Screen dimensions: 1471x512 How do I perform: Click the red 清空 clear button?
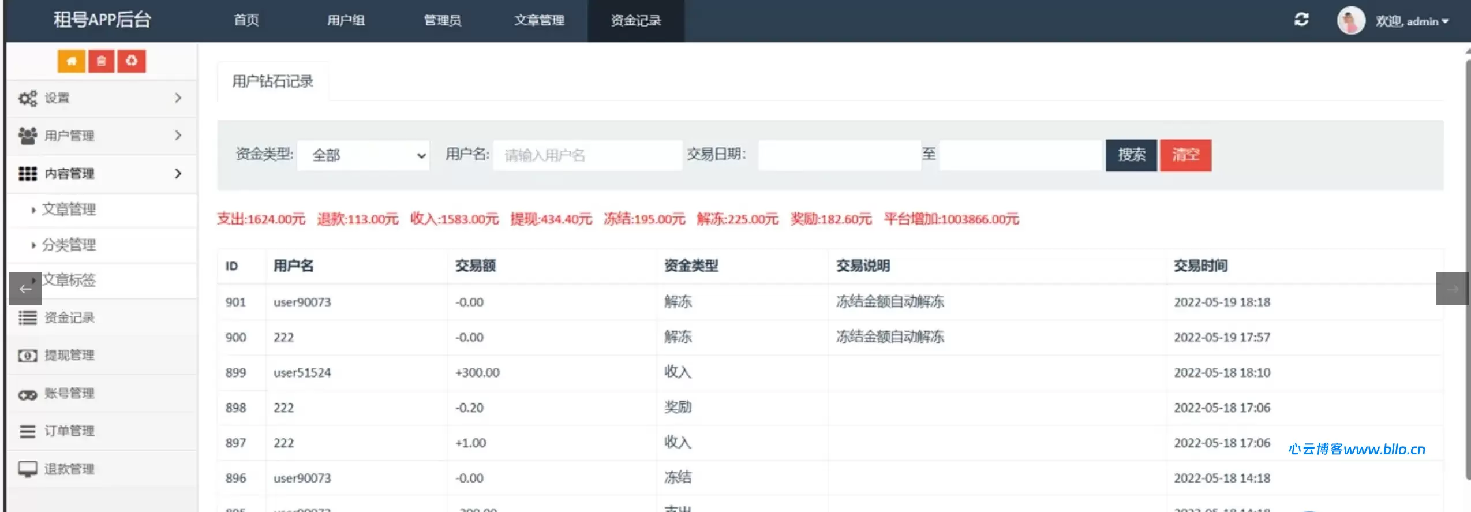[1185, 155]
